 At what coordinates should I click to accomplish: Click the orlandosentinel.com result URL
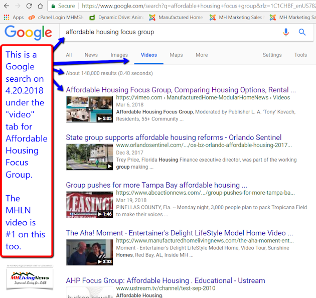point(204,145)
